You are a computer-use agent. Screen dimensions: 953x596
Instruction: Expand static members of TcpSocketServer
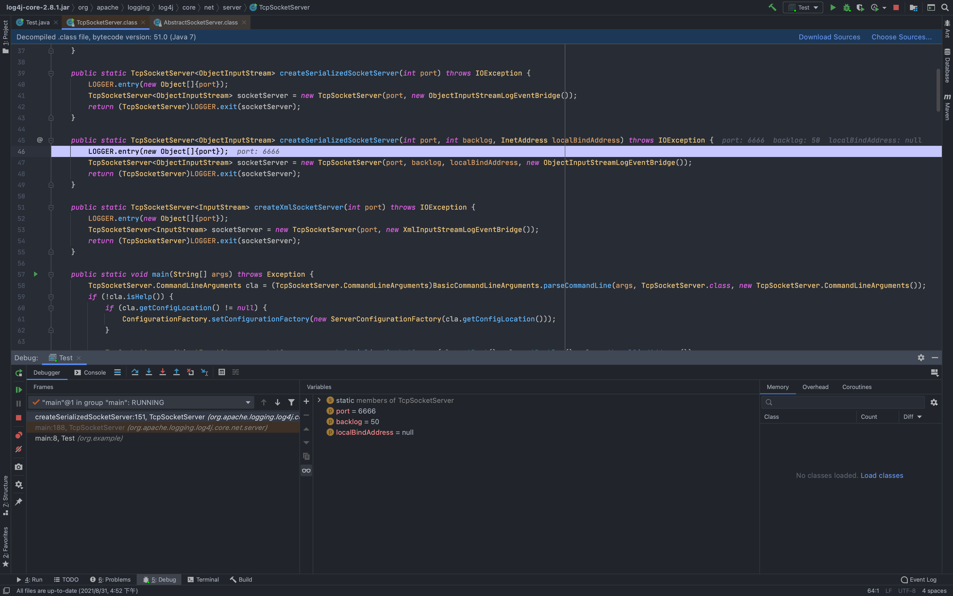coord(319,400)
